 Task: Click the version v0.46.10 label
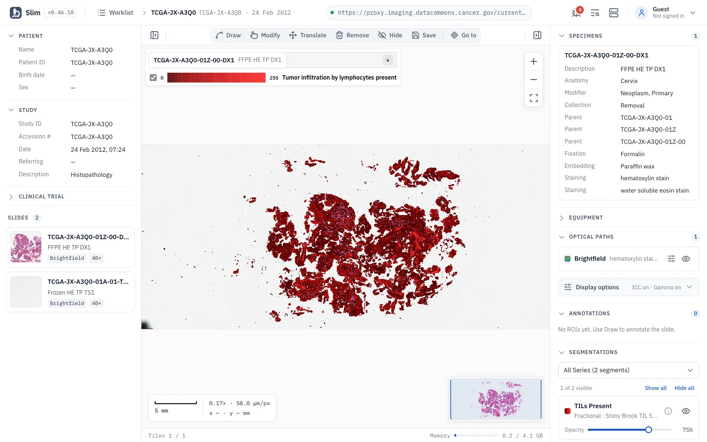(x=61, y=13)
